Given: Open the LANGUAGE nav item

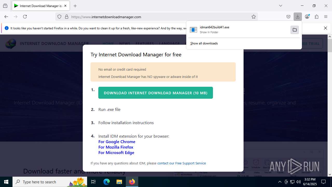Looking at the screenshot, I should tap(169, 43).
